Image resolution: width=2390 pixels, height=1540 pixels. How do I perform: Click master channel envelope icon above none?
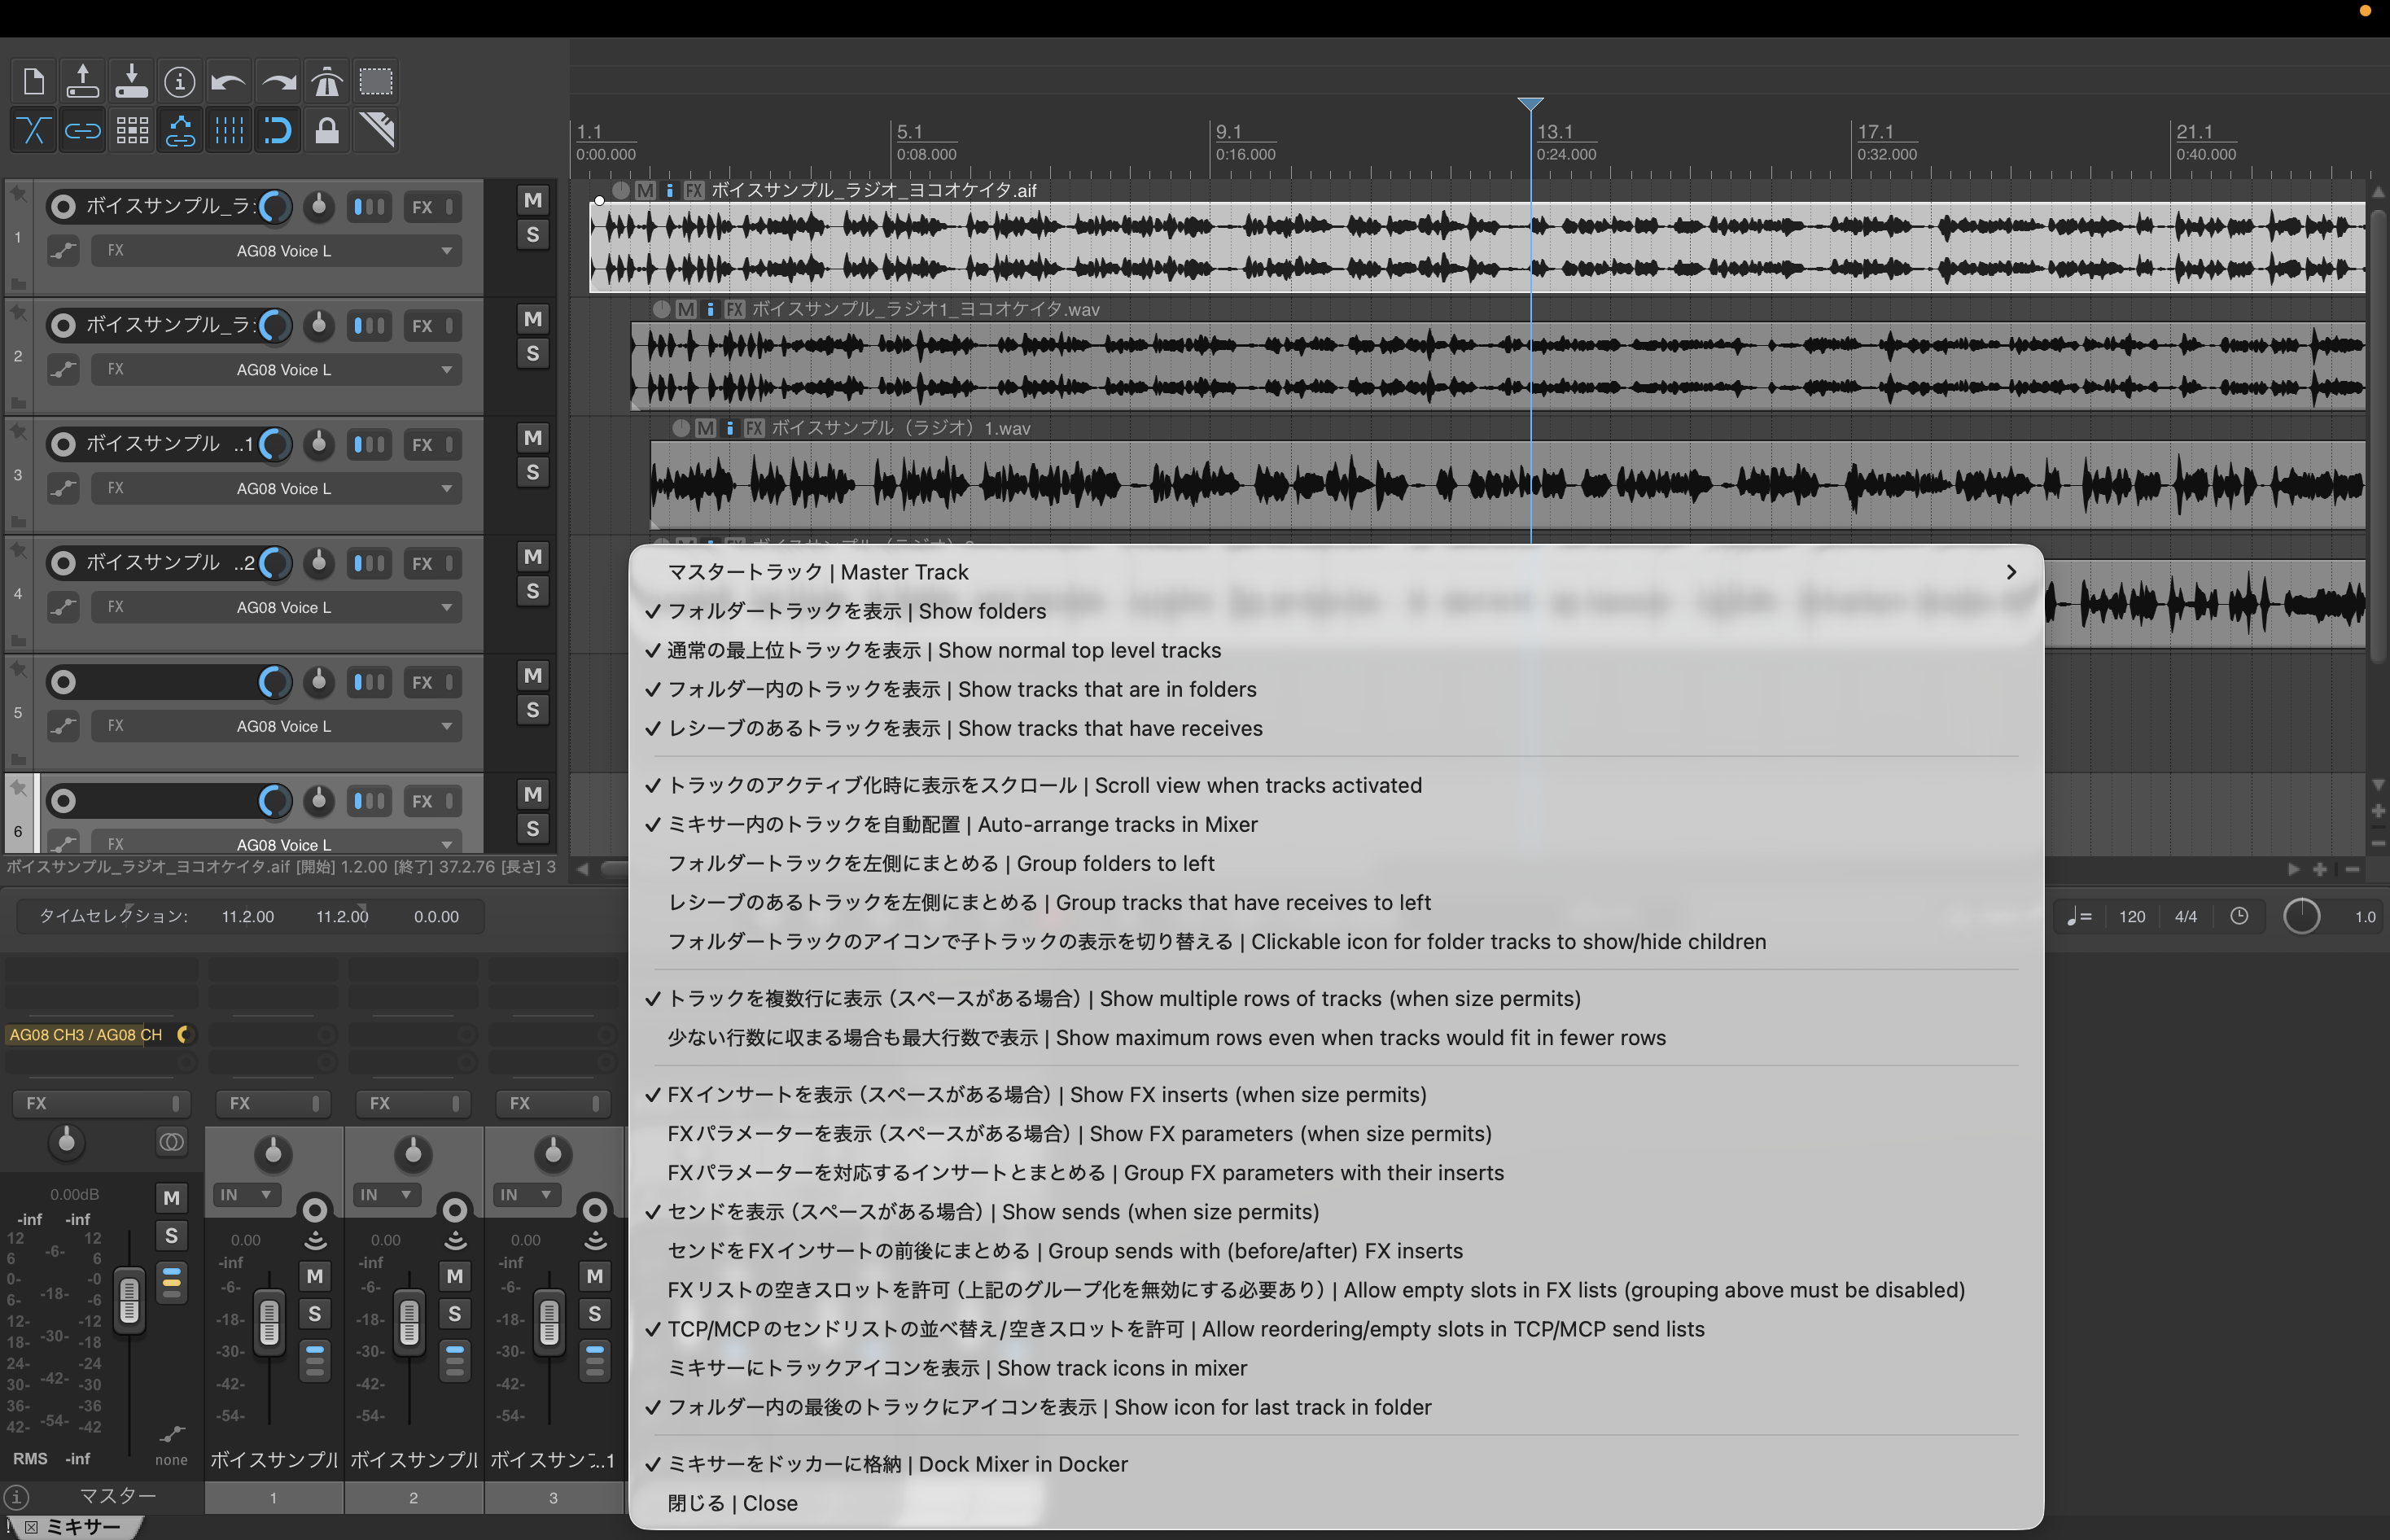(172, 1434)
